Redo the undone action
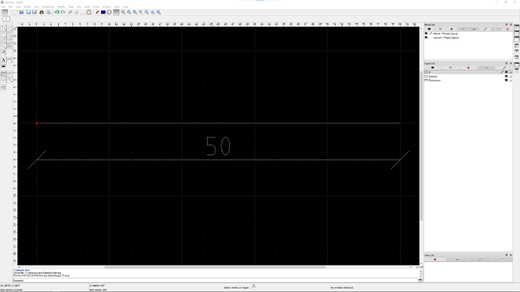The image size is (520, 292). pos(63,12)
